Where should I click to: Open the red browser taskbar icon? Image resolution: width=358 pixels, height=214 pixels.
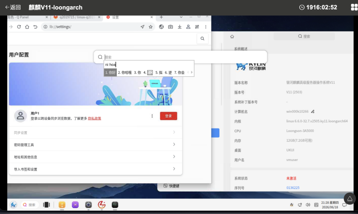click(102, 205)
